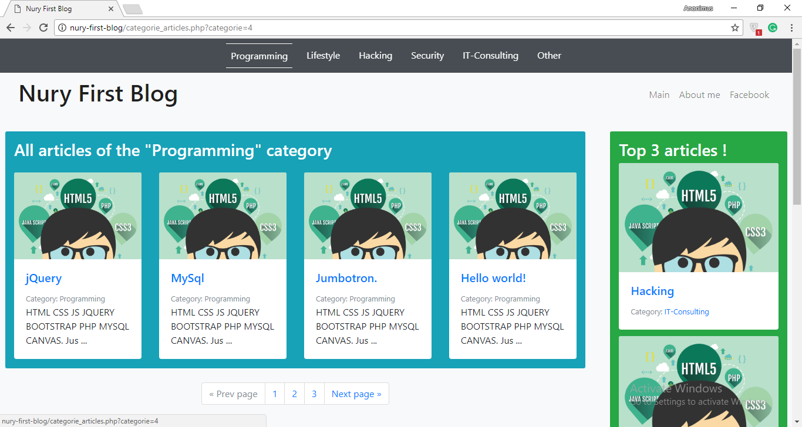Click the shield extension icon with red badge
This screenshot has height=427, width=802.
pos(755,28)
